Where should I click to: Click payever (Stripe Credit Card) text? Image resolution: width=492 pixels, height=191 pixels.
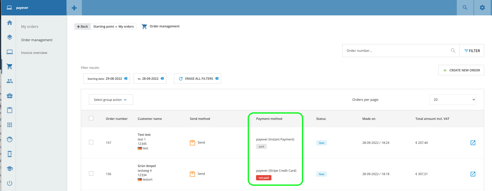point(276,171)
